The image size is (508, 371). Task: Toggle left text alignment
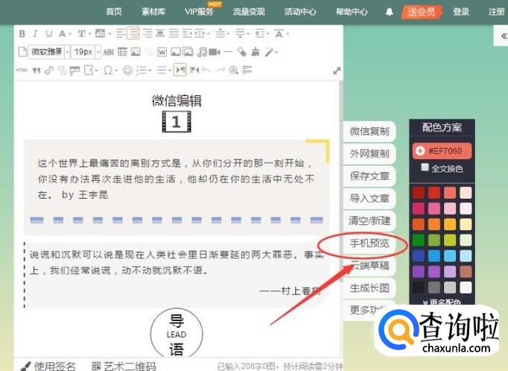coord(120,34)
